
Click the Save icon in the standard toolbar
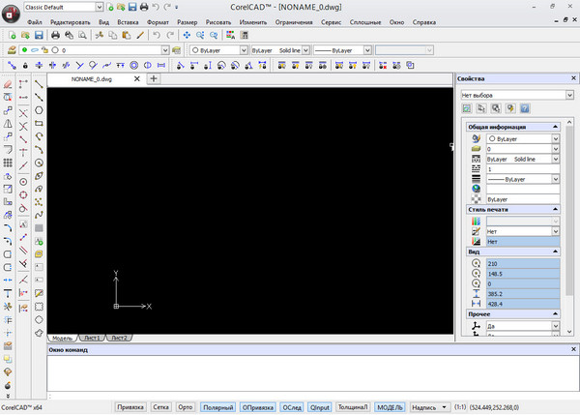click(39, 35)
